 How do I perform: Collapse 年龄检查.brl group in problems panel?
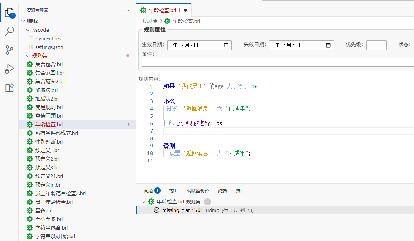point(143,202)
